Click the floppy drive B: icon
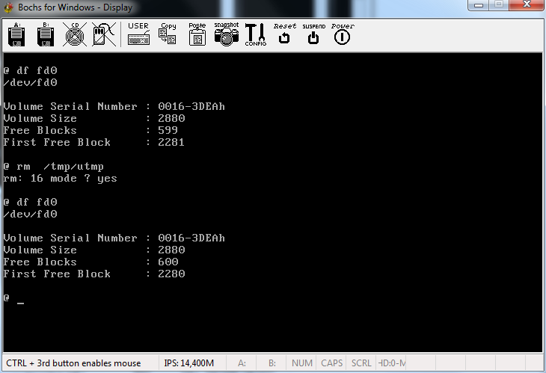Screen dimensions: 546x373 tap(46, 35)
